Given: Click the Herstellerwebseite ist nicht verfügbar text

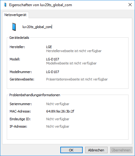Looking at the screenshot, I should 74,51.
